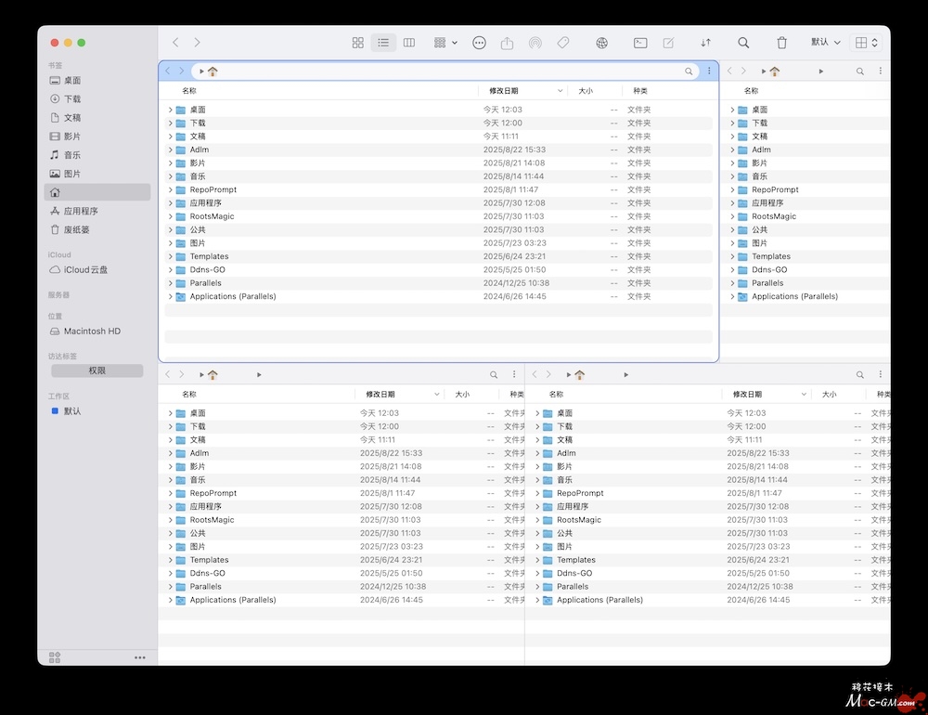This screenshot has height=715, width=928.
Task: Switch to icon grid view in toolbar
Action: (x=357, y=43)
